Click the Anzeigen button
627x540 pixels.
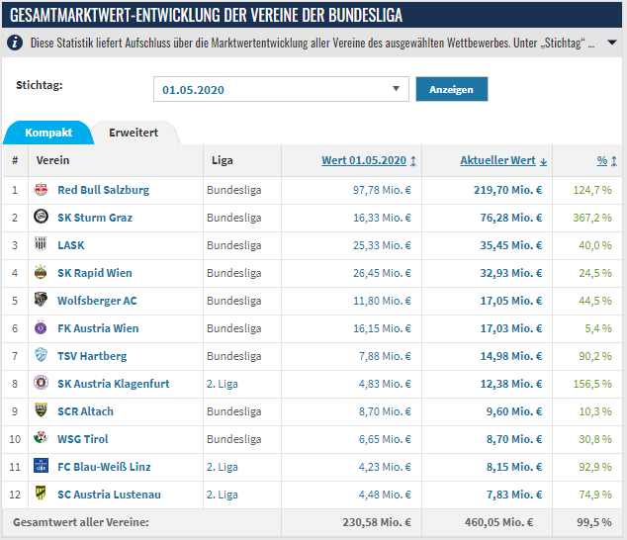[452, 89]
